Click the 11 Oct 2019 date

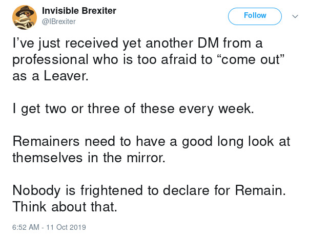point(66,227)
